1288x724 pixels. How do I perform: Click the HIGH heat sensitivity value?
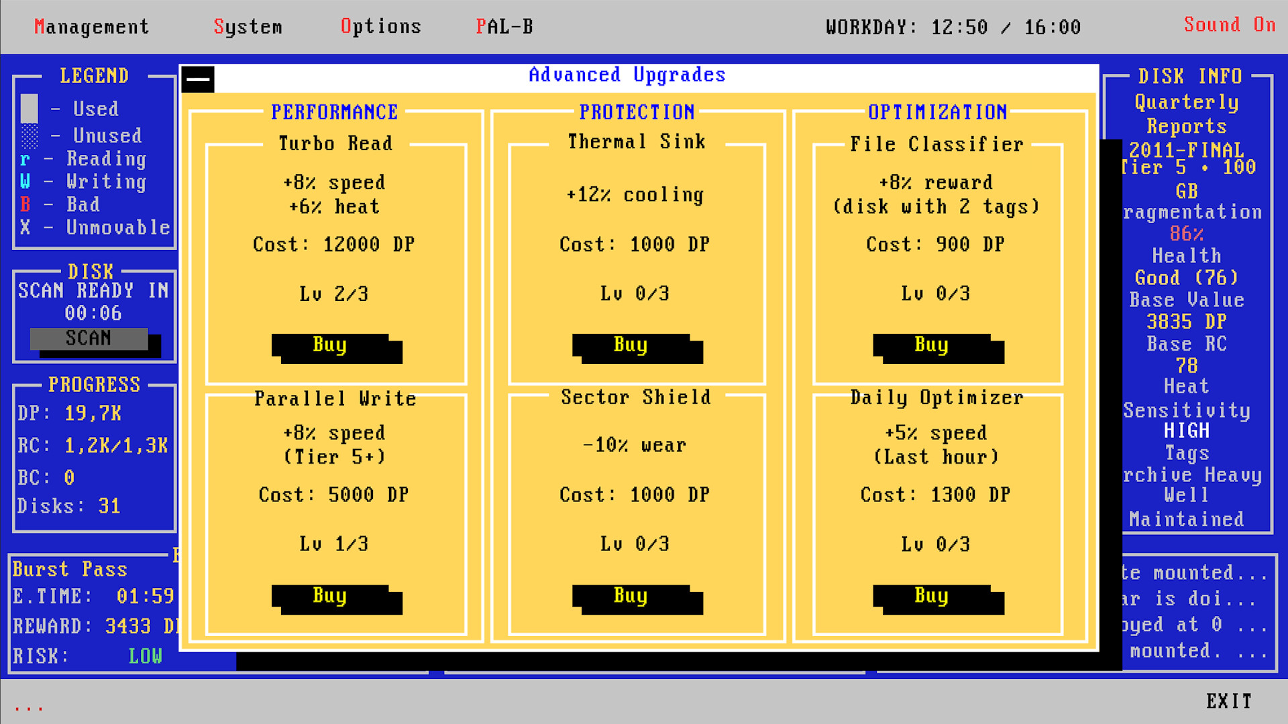1186,431
